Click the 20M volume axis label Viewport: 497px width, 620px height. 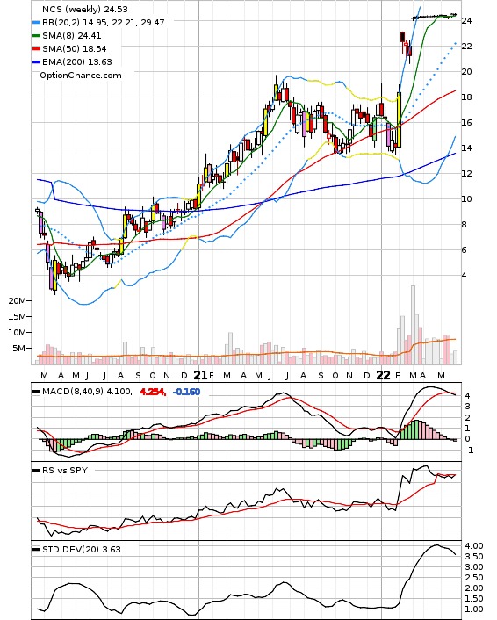(18, 301)
